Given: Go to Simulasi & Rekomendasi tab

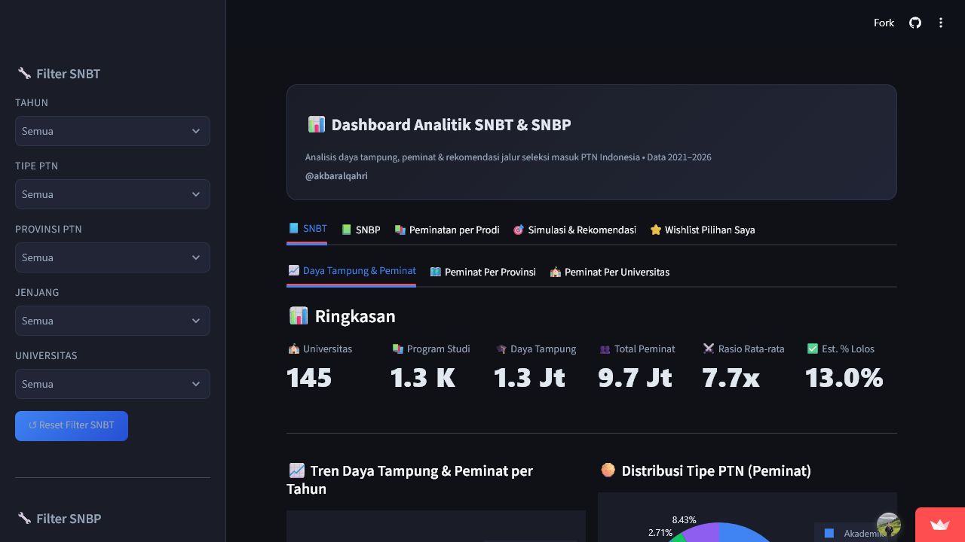Looking at the screenshot, I should (574, 230).
